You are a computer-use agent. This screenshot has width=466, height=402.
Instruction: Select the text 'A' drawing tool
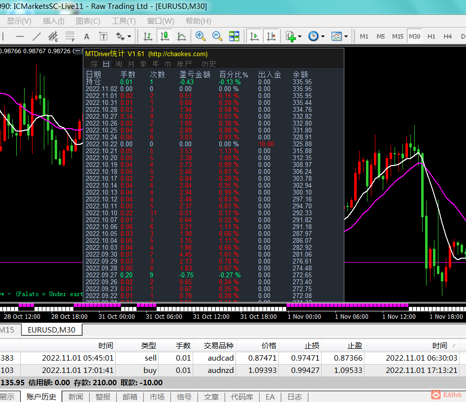pos(87,36)
